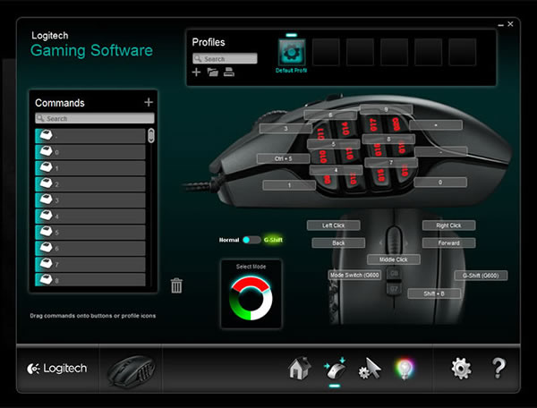Screen dimensions: 537x408
Task: Click the Commands list scrollbar handle
Action: pos(150,135)
